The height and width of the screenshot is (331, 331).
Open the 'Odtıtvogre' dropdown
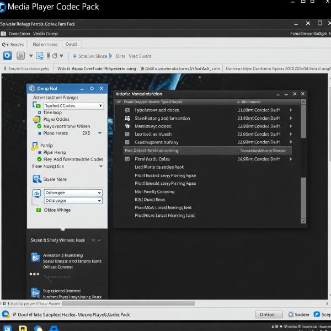tap(73, 201)
